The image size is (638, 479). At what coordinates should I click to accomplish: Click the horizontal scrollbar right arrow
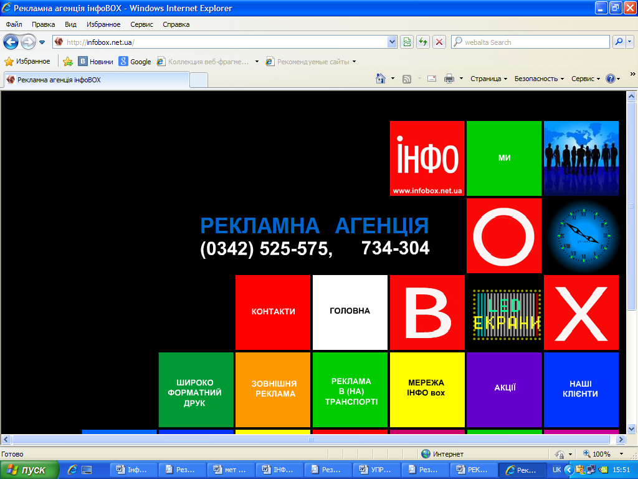pos(621,440)
